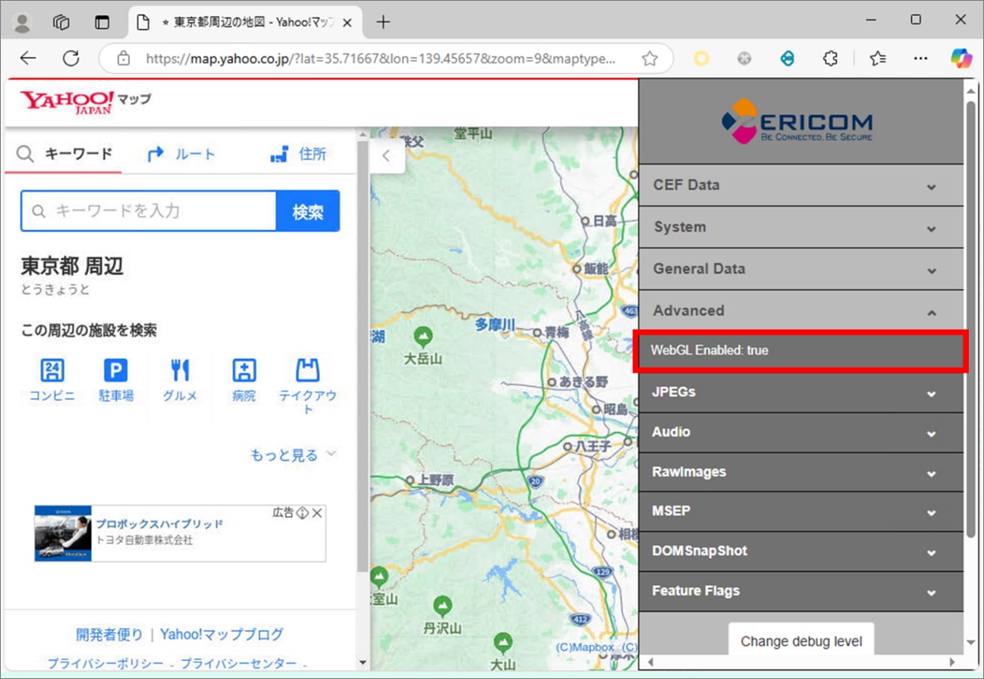This screenshot has height=679, width=984.
Task: Expand the General Data section
Action: (x=800, y=269)
